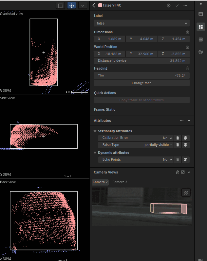The width and height of the screenshot is (207, 261).
Task: Switch to the Camera 2 tab
Action: [100, 182]
